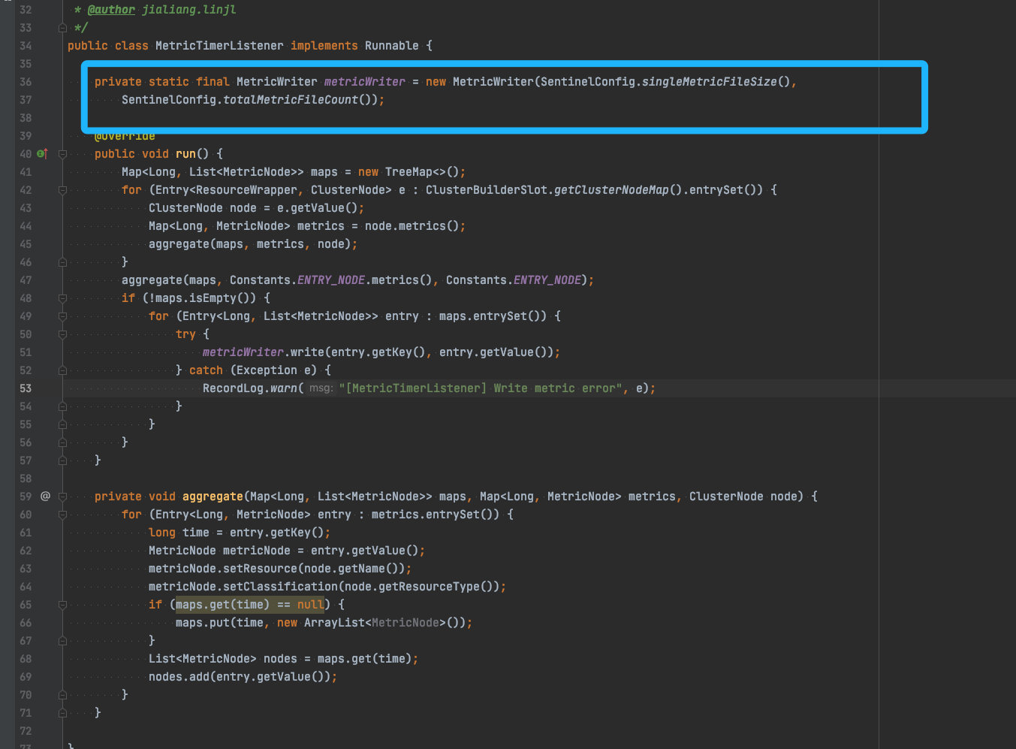Click line number 59 in the gutter

(26, 497)
